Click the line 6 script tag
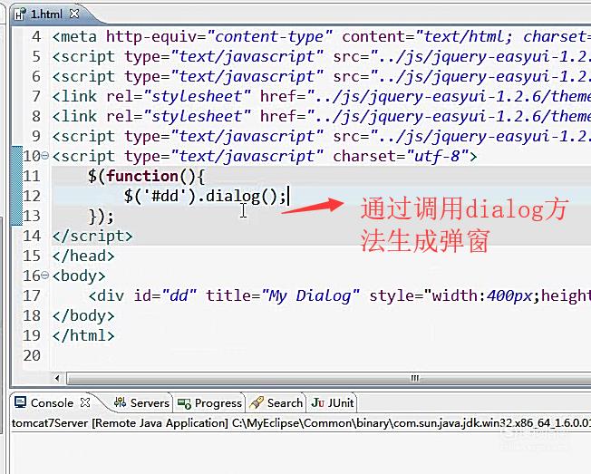This screenshot has height=474, width=591. coord(322,76)
